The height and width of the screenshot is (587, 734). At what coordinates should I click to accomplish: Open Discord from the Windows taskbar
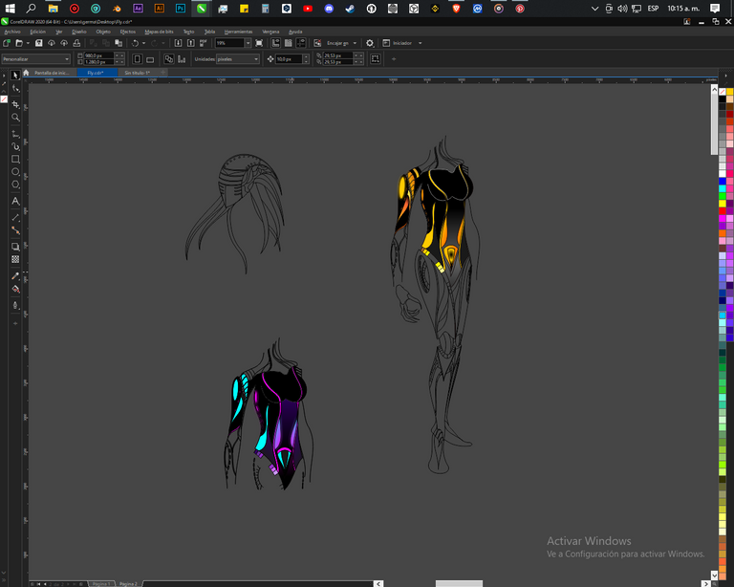(x=329, y=8)
